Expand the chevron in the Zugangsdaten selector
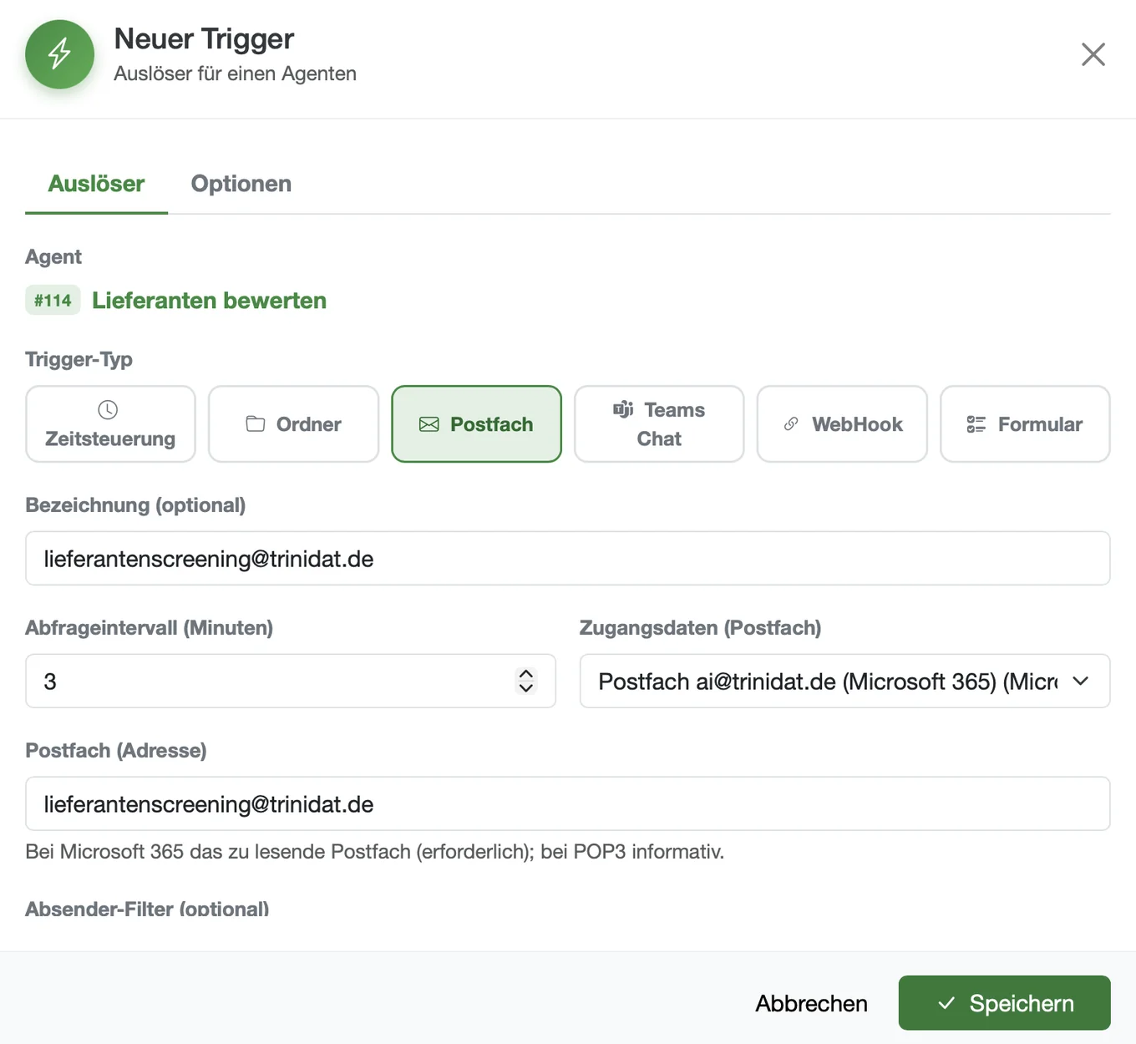 point(1080,681)
